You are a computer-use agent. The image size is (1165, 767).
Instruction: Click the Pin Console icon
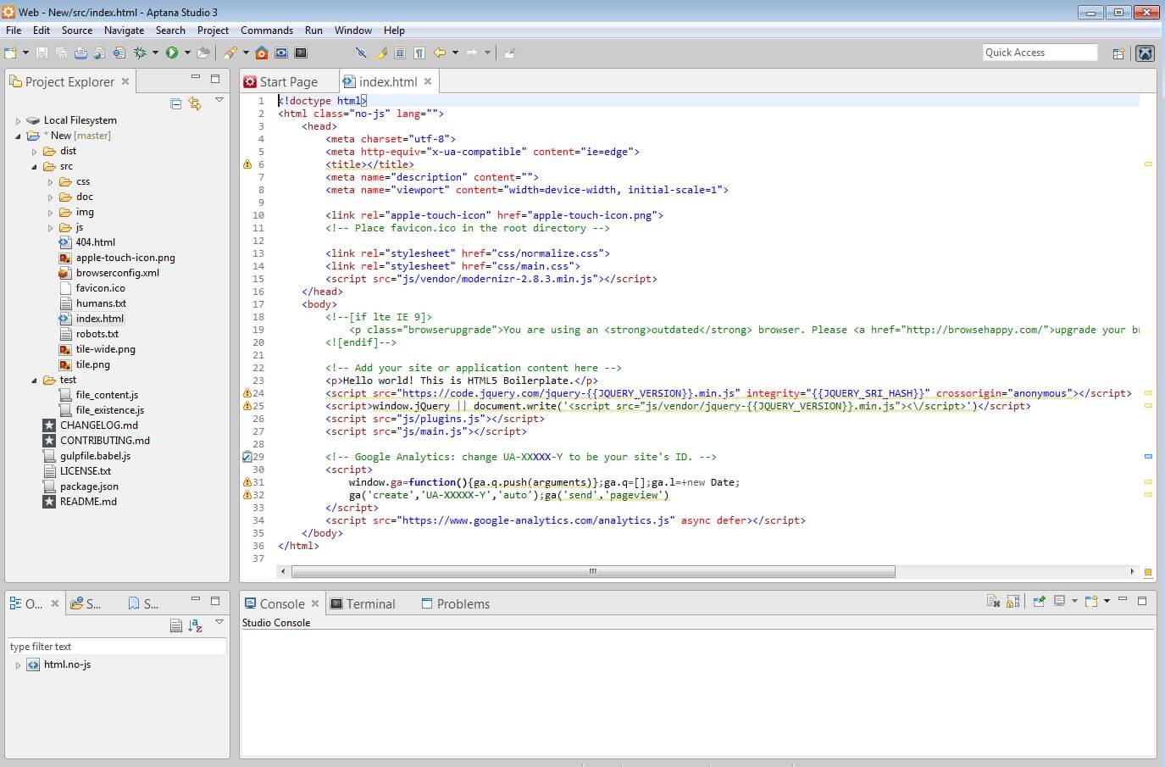coord(1039,601)
